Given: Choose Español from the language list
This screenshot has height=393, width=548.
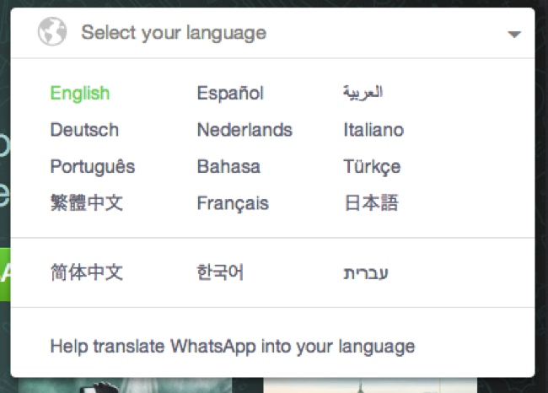Looking at the screenshot, I should click(230, 94).
